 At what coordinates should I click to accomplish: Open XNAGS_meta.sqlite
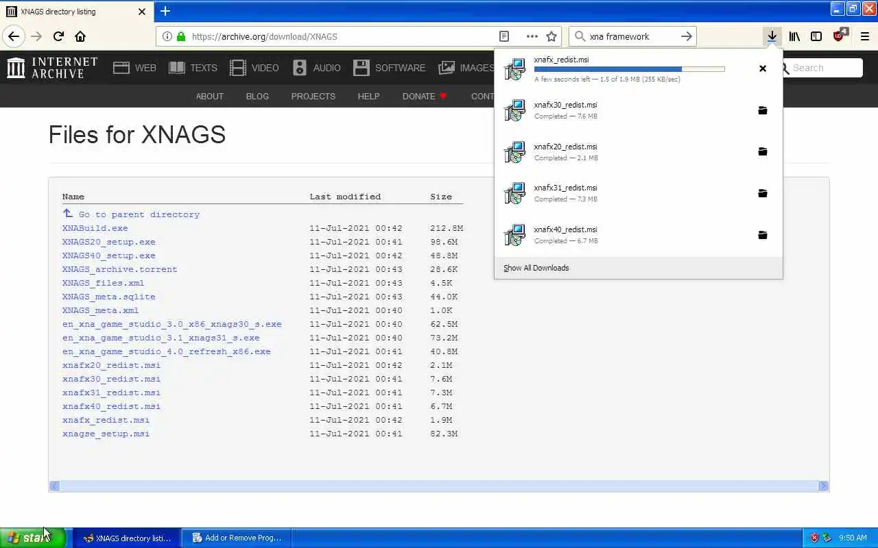tap(108, 297)
